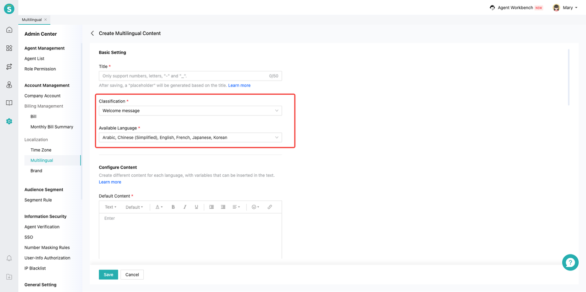The height and width of the screenshot is (292, 586).
Task: Switch to the Multilingual tab
Action: [x=32, y=20]
